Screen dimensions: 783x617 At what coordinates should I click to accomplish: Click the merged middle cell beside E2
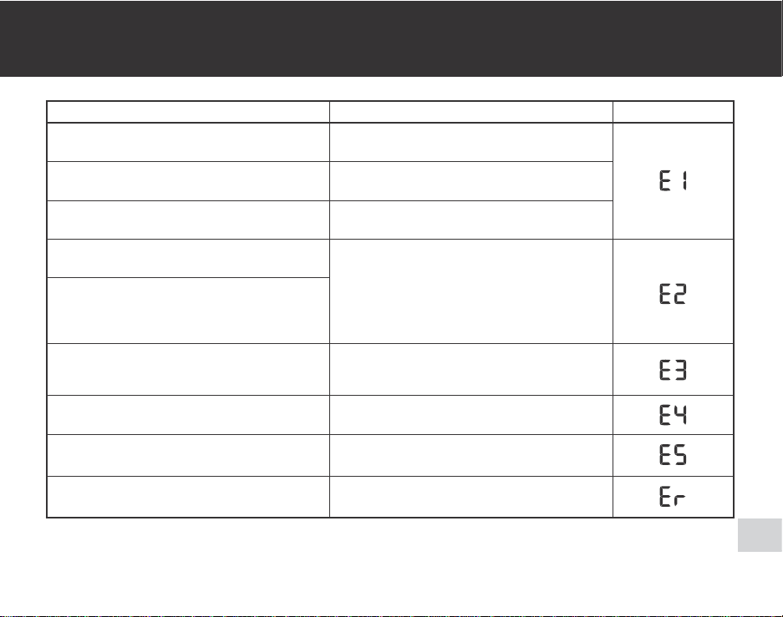click(471, 291)
